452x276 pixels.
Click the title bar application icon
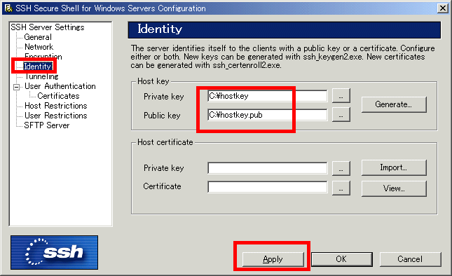coord(8,8)
